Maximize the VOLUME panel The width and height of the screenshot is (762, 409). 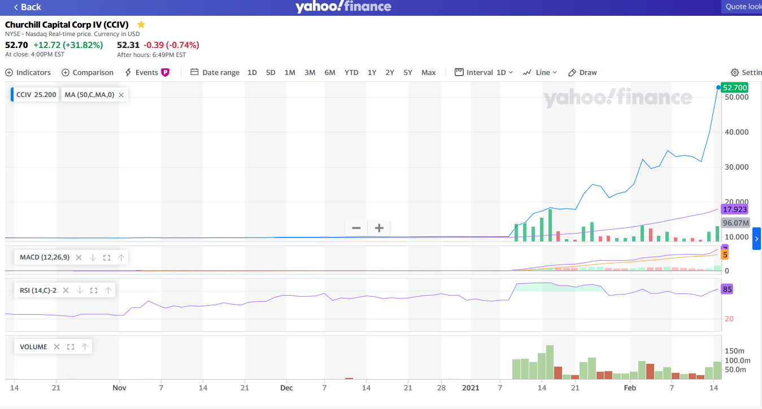tap(71, 347)
